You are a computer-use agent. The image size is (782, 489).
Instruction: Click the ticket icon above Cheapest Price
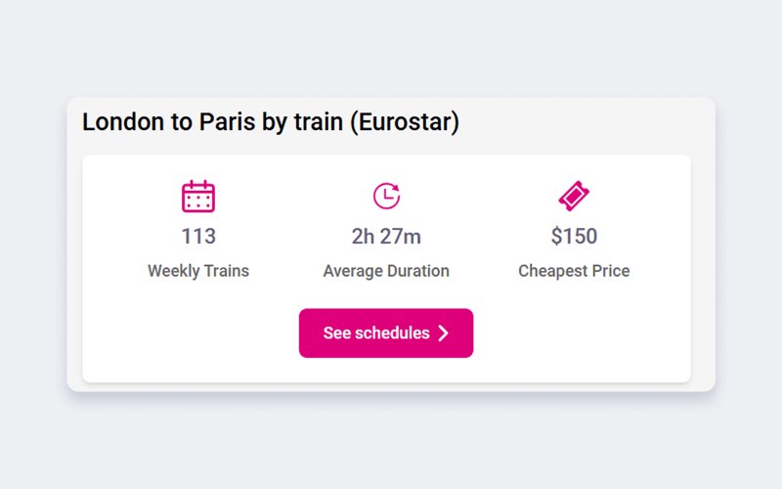coord(574,197)
